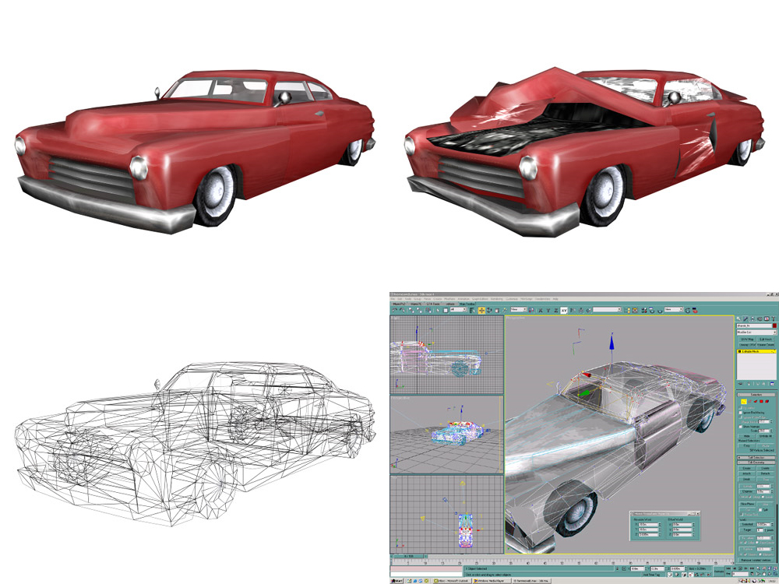Click the Rotate tool icon
The width and height of the screenshot is (779, 584).
pos(489,311)
